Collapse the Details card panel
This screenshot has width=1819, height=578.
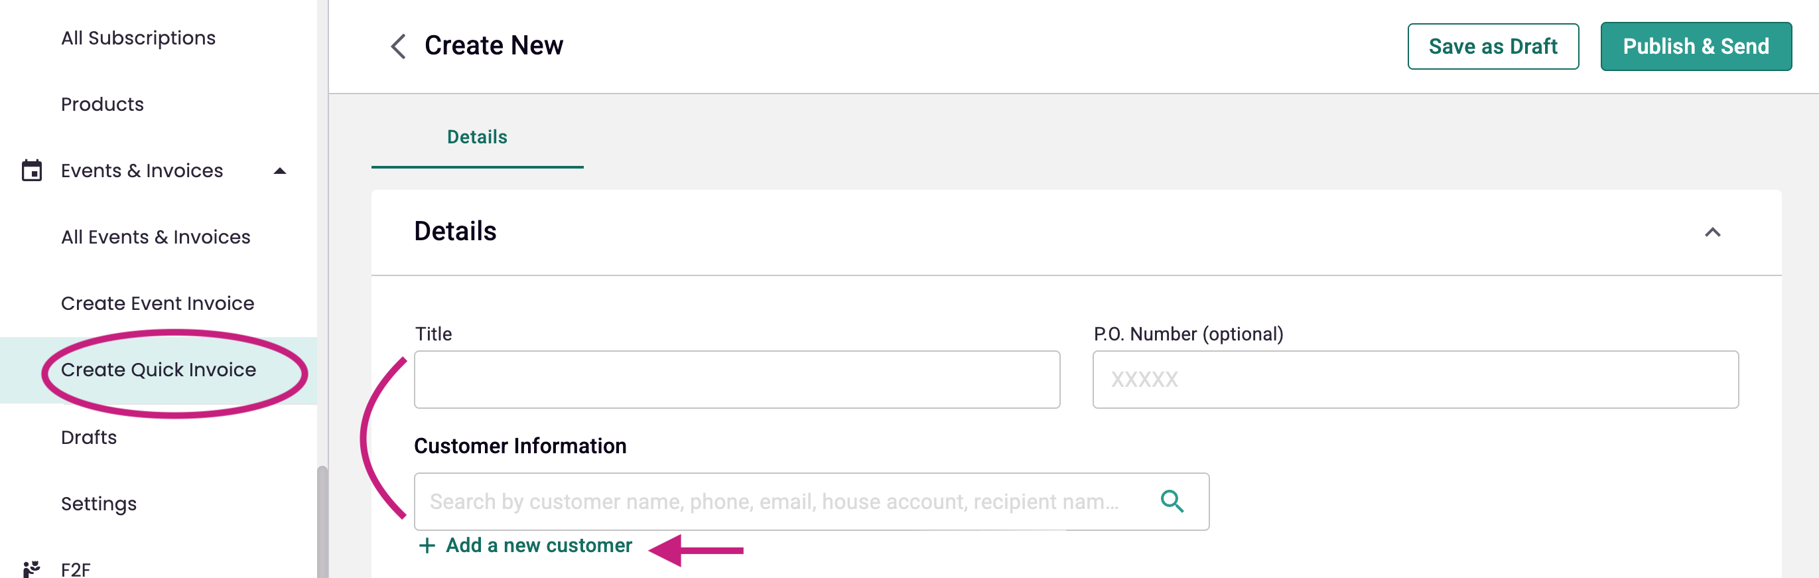1712,232
